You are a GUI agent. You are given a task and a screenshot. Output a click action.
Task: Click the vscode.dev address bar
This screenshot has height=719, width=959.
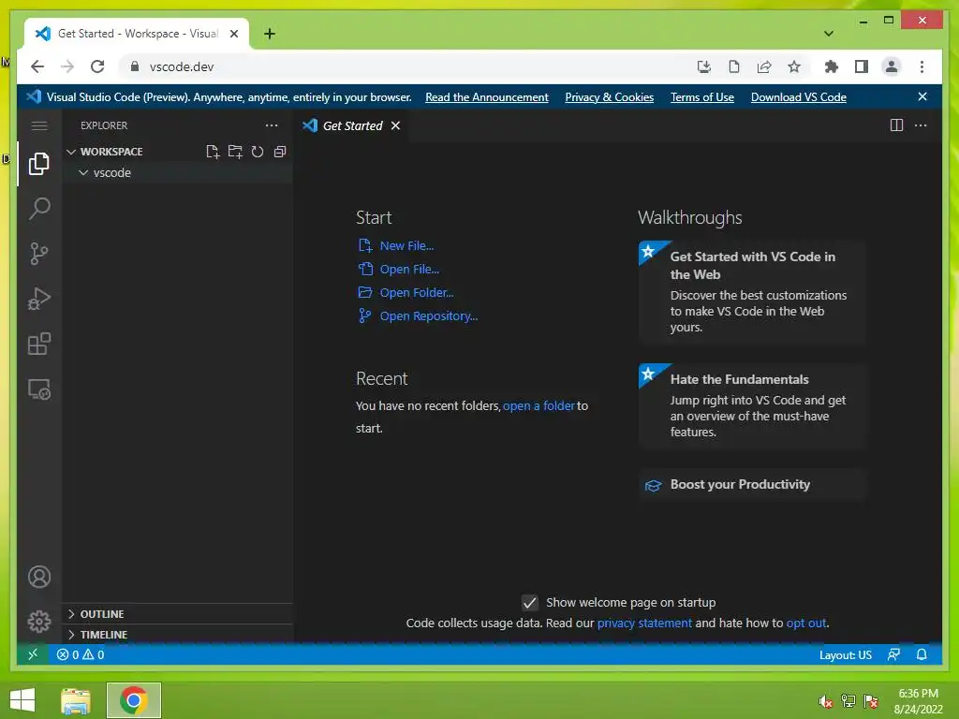pos(404,66)
